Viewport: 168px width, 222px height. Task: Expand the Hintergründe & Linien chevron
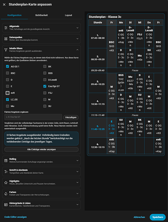click(77, 205)
